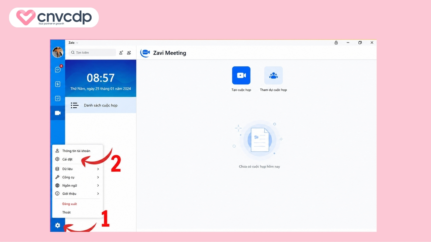This screenshot has height=242, width=431.
Task: Open the Contacts phonebook sidebar icon
Action: pos(58,84)
